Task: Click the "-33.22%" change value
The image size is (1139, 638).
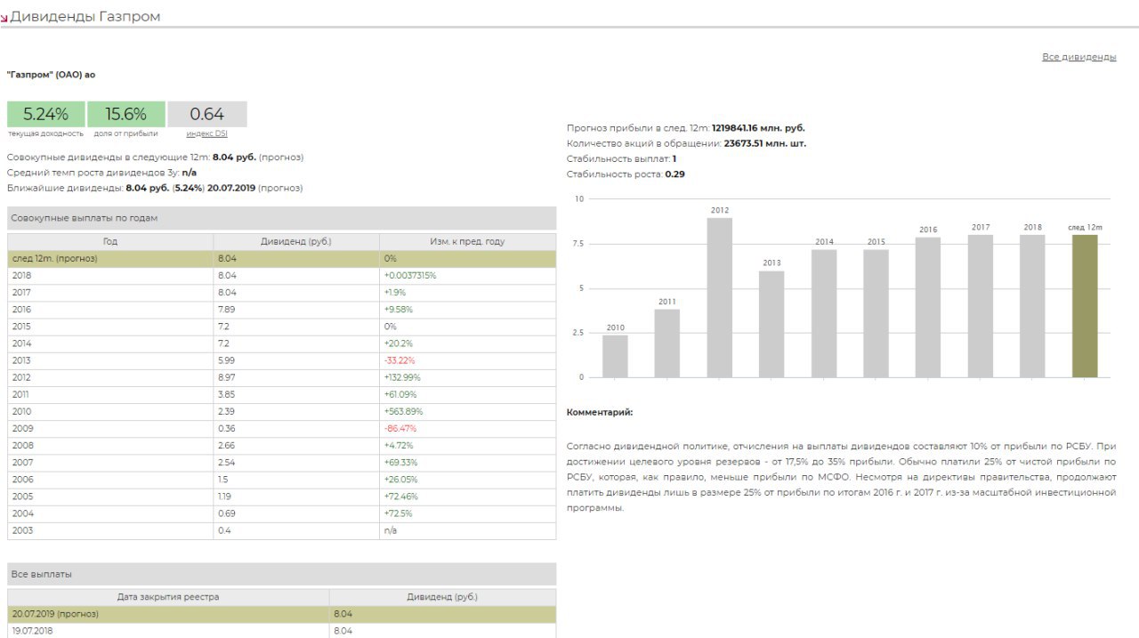Action: (400, 360)
